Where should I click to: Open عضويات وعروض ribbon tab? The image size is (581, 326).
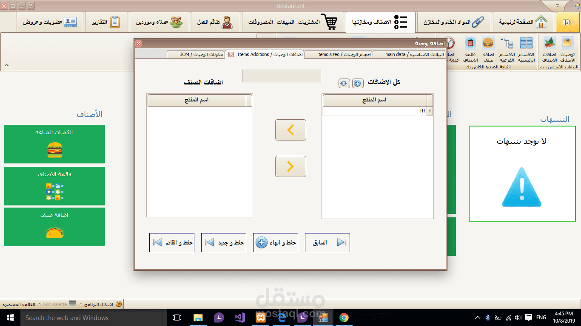coord(50,22)
